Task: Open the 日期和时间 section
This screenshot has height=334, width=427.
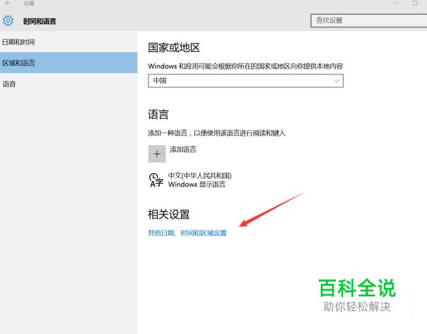Action: (x=68, y=42)
